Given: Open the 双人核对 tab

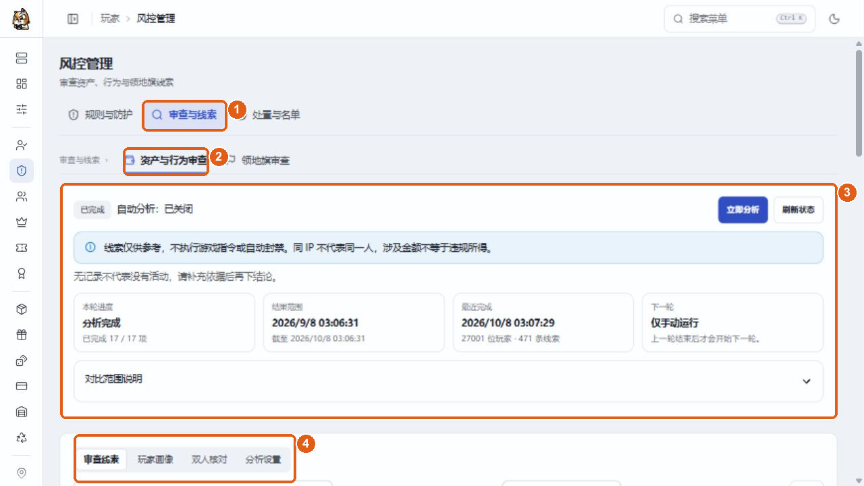Looking at the screenshot, I should coord(209,460).
